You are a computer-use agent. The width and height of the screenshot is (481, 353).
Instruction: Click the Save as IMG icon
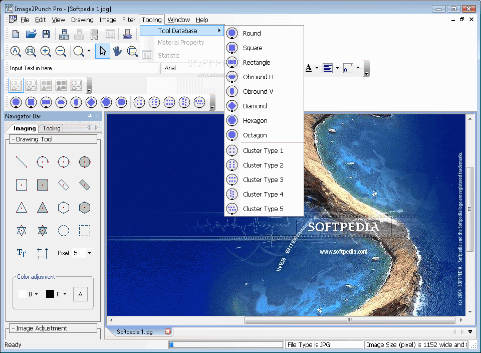[64, 34]
